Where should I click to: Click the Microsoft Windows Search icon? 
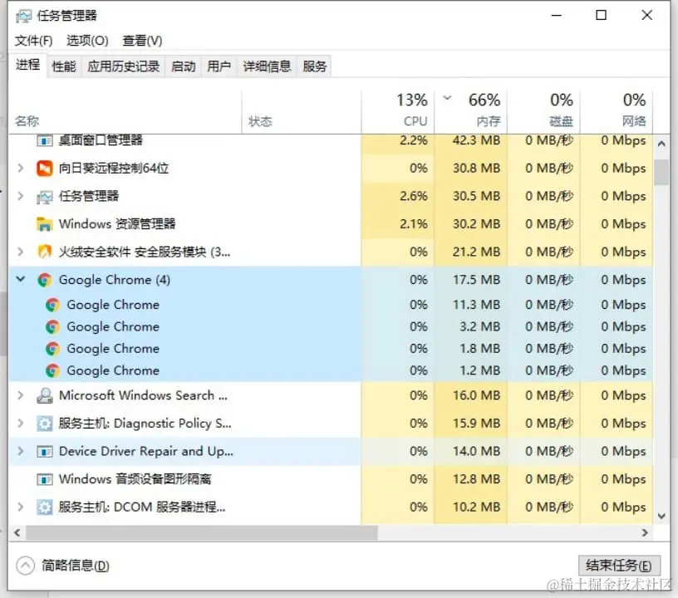(x=45, y=395)
